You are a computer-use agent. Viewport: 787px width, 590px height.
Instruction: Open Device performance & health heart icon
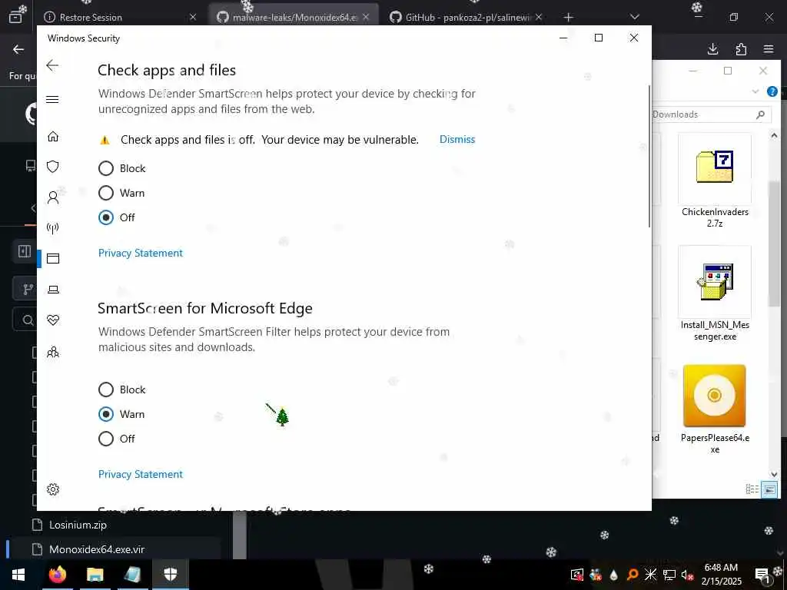coord(53,320)
